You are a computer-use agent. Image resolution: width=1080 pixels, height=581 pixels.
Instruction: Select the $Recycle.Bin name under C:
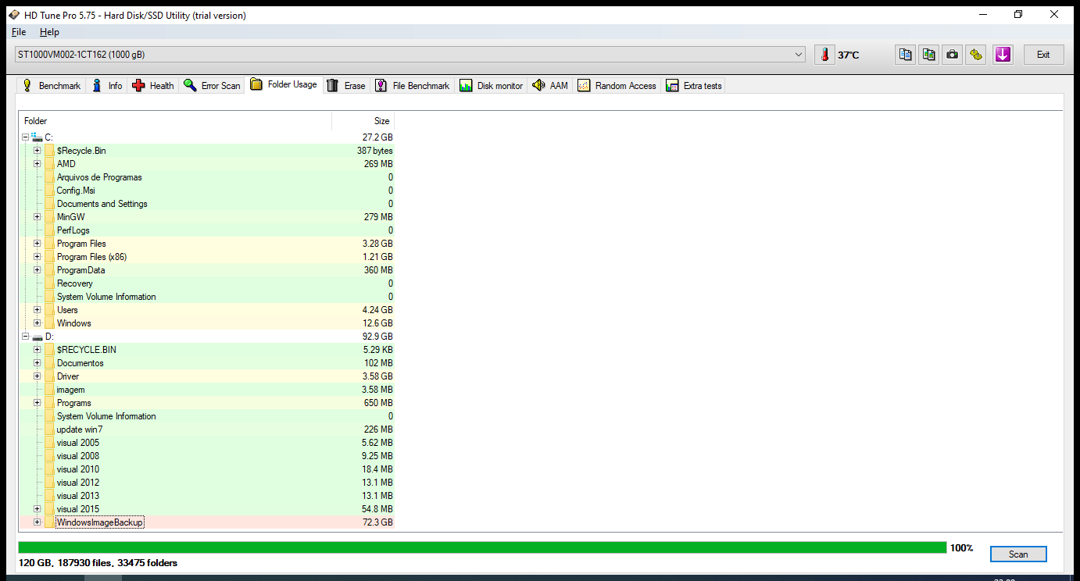(81, 151)
